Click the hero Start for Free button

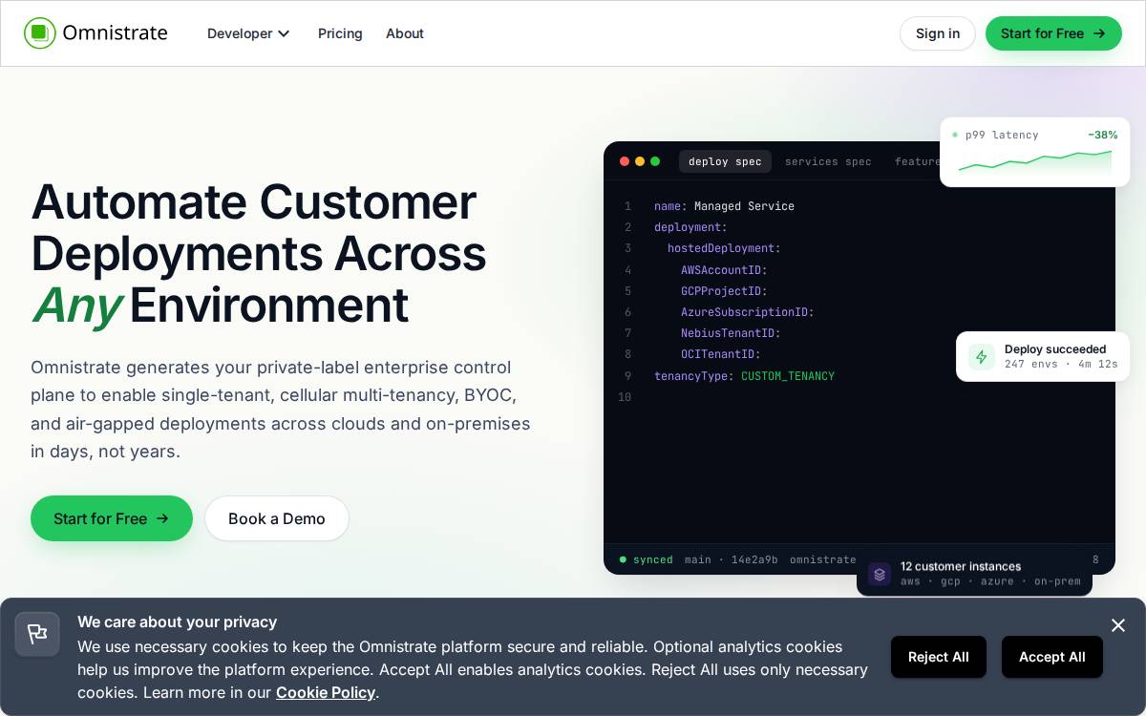[x=112, y=518]
